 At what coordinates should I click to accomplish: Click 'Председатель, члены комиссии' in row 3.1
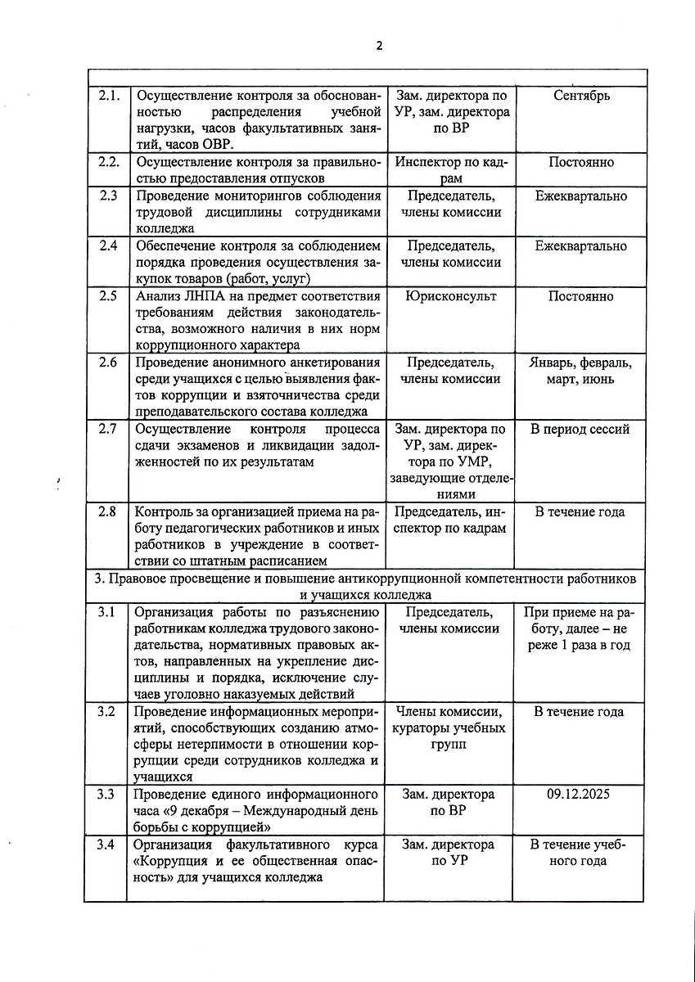pyautogui.click(x=450, y=620)
